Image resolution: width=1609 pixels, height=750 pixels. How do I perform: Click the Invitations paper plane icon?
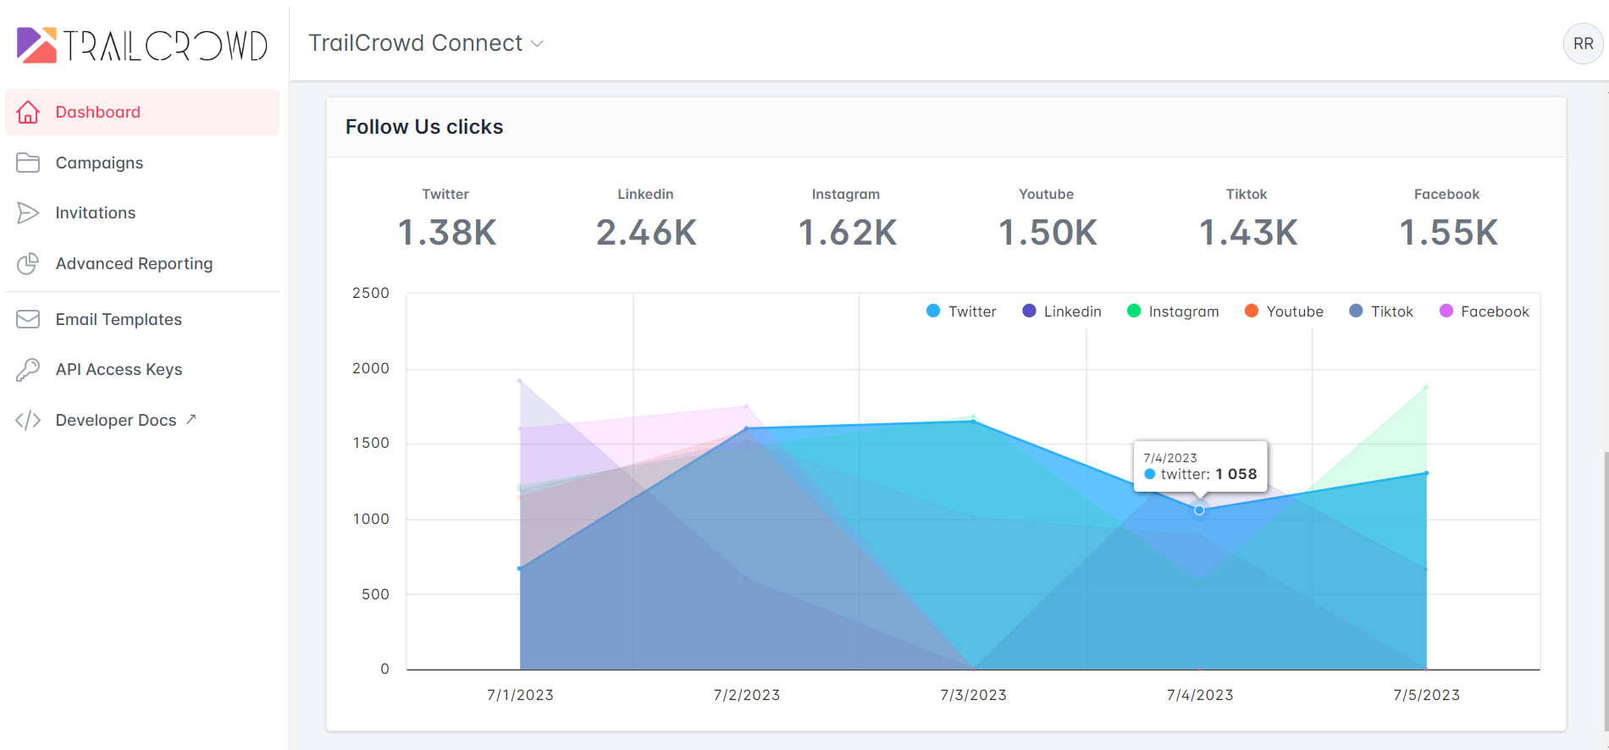click(x=28, y=212)
